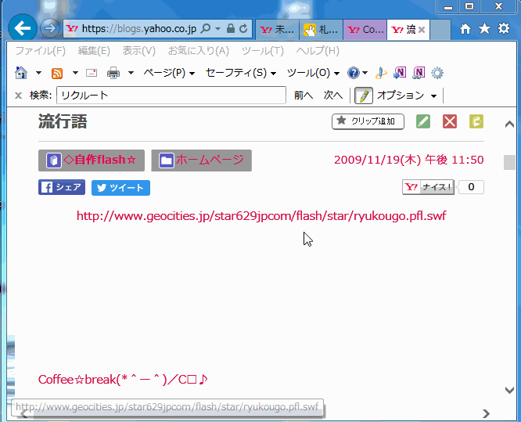Open the 編集(E) menu
Screen dimensions: 521x422
[x=94, y=51]
